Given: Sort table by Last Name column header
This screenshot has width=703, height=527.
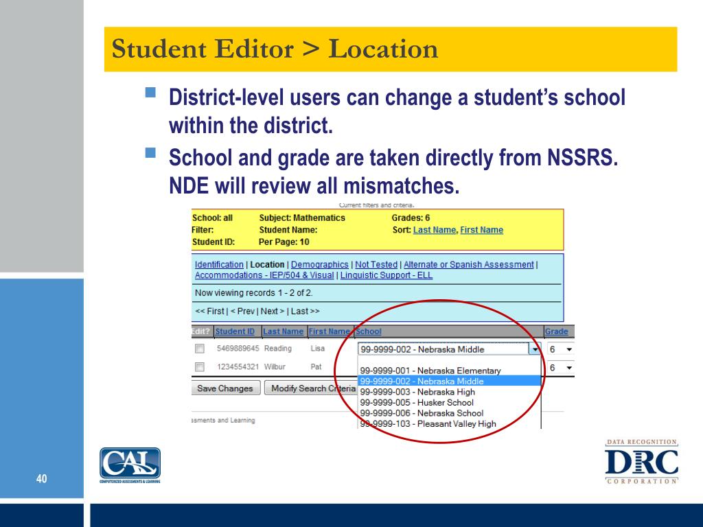Looking at the screenshot, I should (x=283, y=331).
